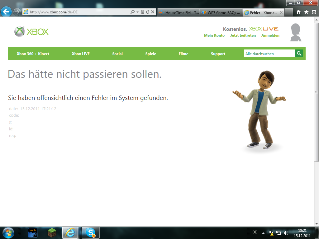This screenshot has height=239, width=319.
Task: Open Skype from the taskbar
Action: (91, 233)
